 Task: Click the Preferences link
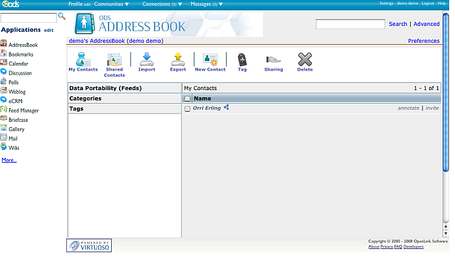(x=423, y=41)
